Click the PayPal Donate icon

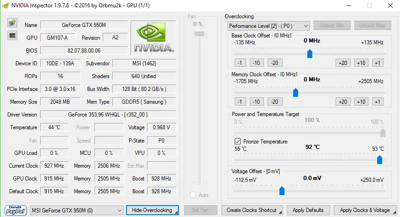pos(16,210)
